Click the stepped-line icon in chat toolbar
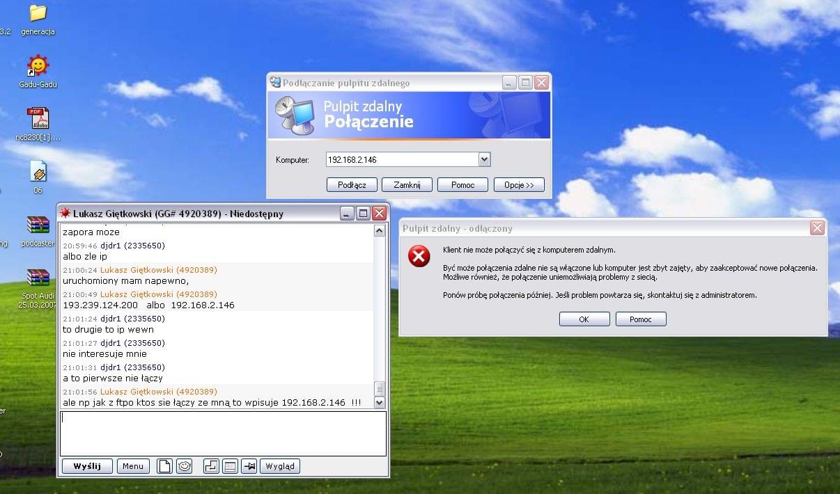 click(x=211, y=466)
